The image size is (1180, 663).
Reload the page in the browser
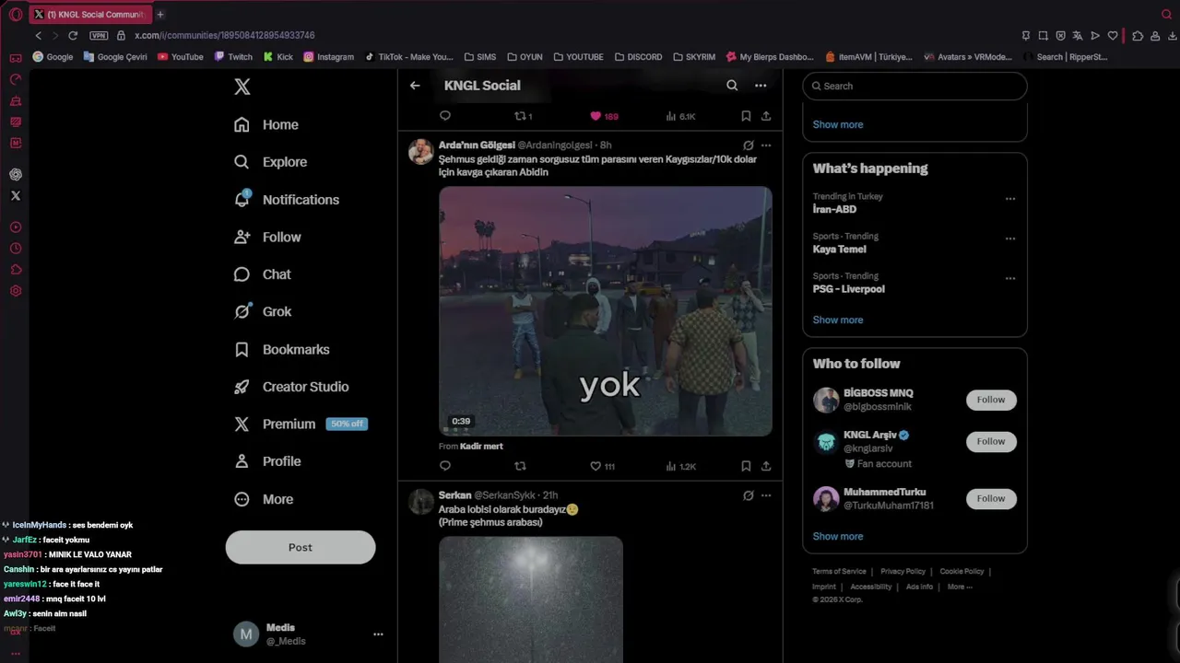[x=73, y=35]
